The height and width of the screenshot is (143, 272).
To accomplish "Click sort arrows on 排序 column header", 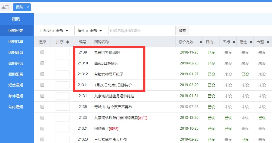I will coord(67,42).
